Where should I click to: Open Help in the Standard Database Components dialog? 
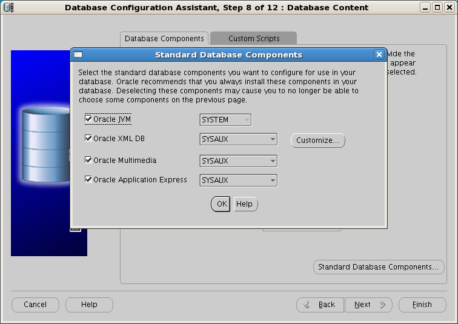click(x=245, y=204)
